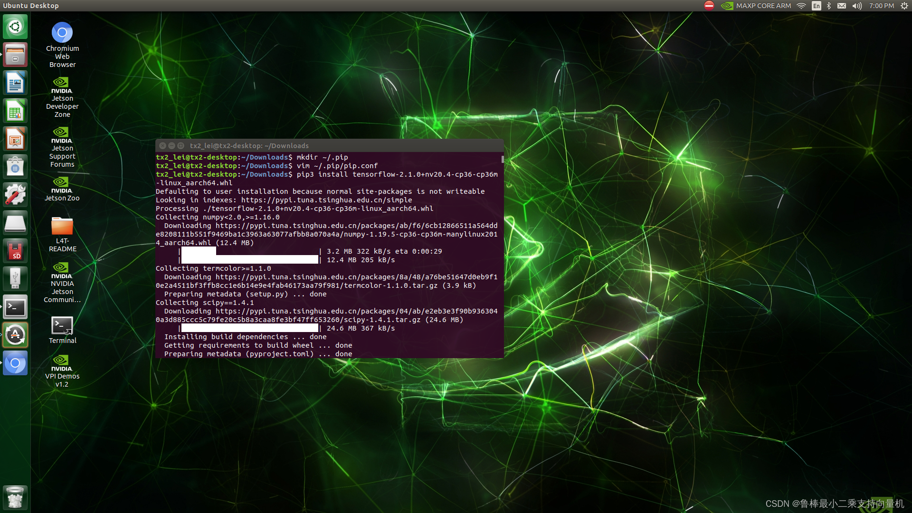The height and width of the screenshot is (513, 912).
Task: Open the L4T-README folder
Action: (62, 234)
